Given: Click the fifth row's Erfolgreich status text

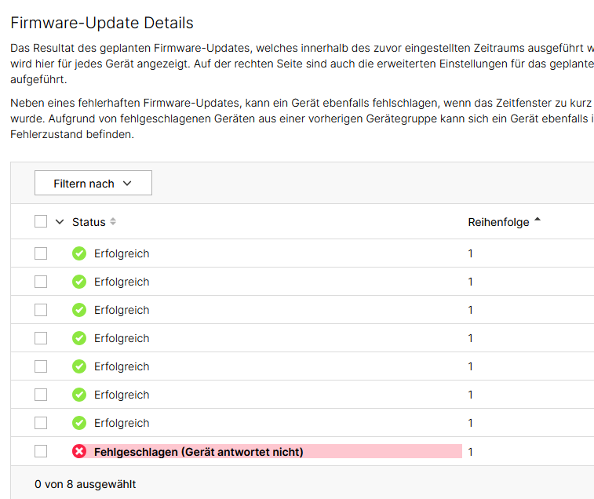Looking at the screenshot, I should tap(122, 366).
